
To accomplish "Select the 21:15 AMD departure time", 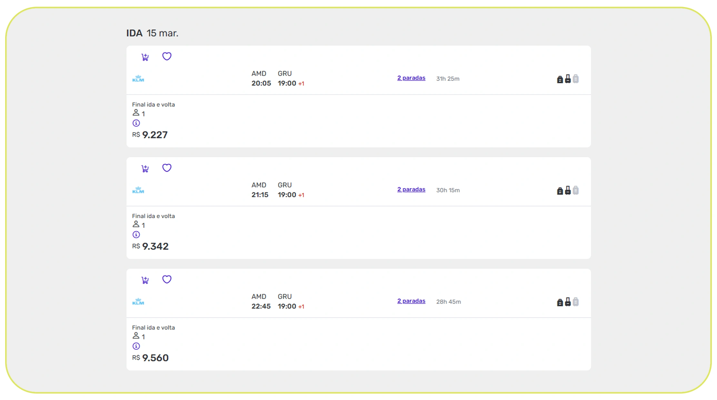I will point(260,195).
